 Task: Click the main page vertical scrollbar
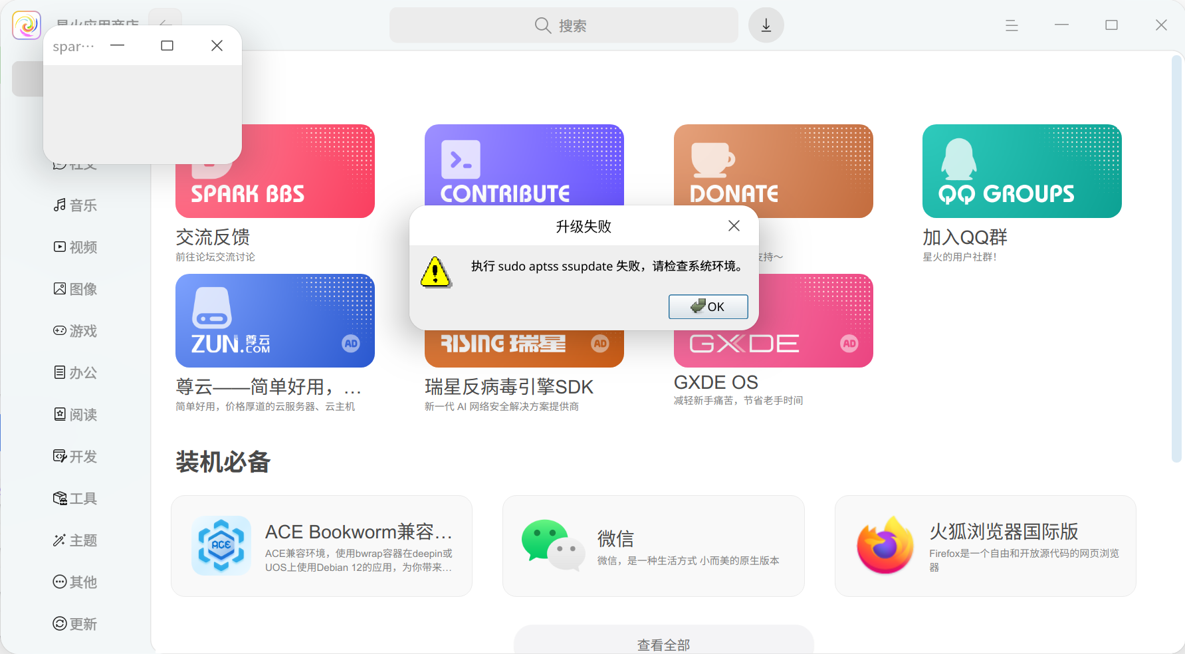pyautogui.click(x=1177, y=259)
